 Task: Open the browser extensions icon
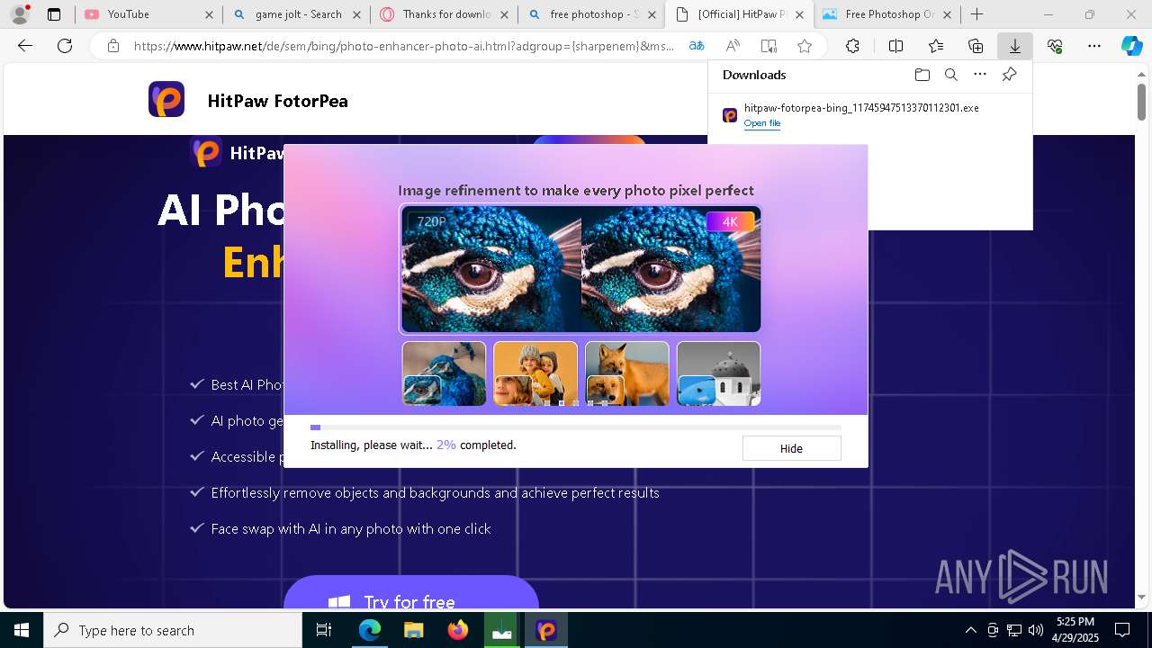tap(852, 46)
